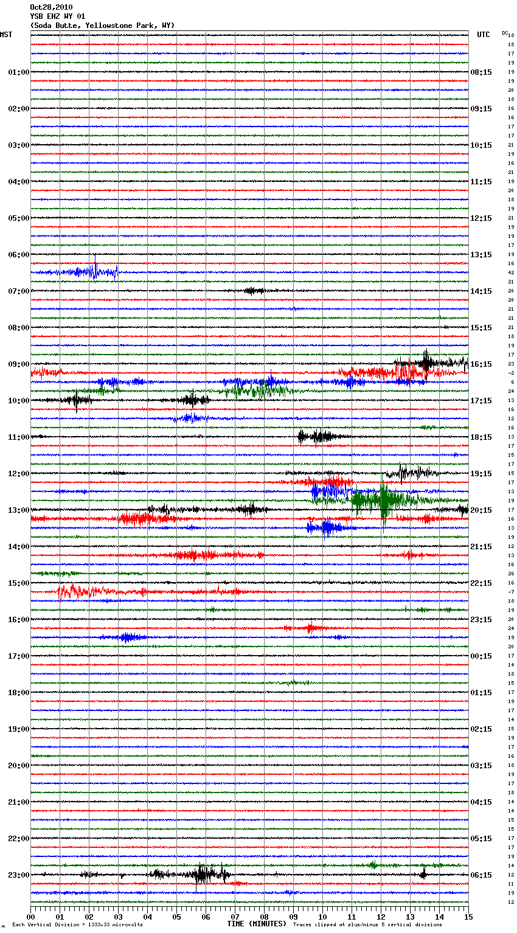Select the '02:00' MST hour label
517x933 pixels.
tap(18, 109)
